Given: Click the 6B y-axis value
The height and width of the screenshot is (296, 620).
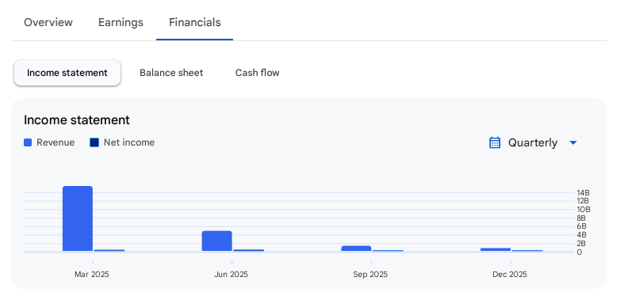Looking at the screenshot, I should click(x=582, y=226).
